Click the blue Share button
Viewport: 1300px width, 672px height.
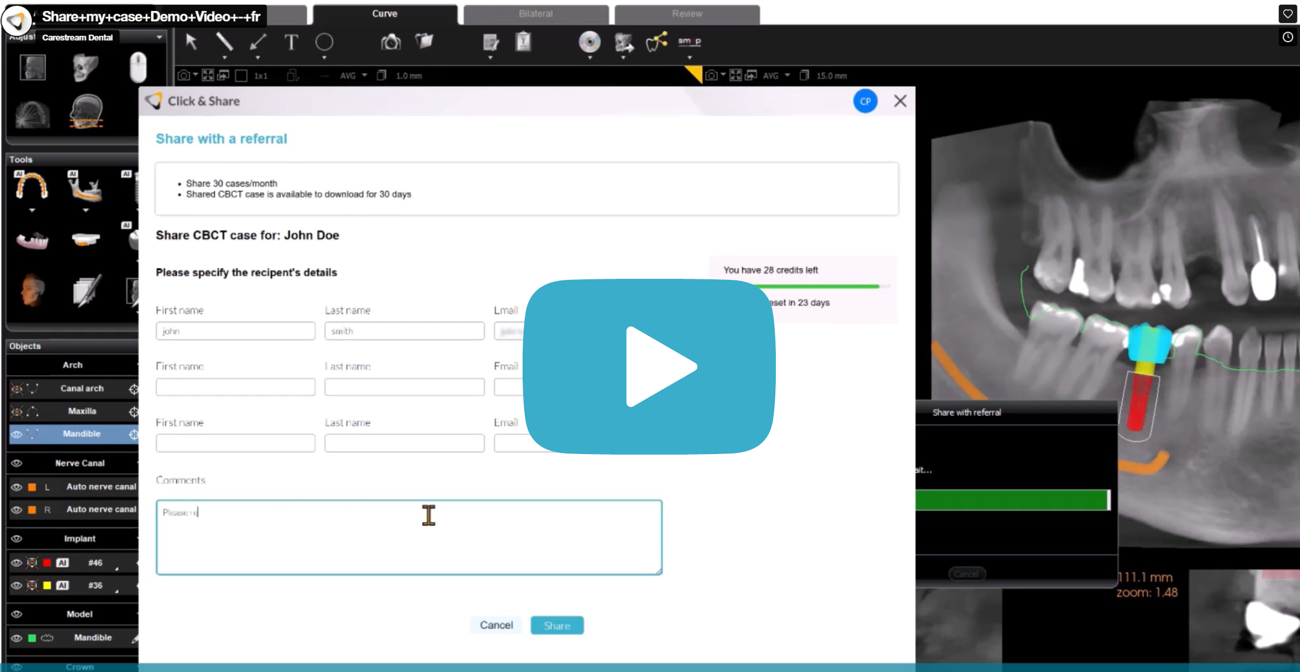557,625
